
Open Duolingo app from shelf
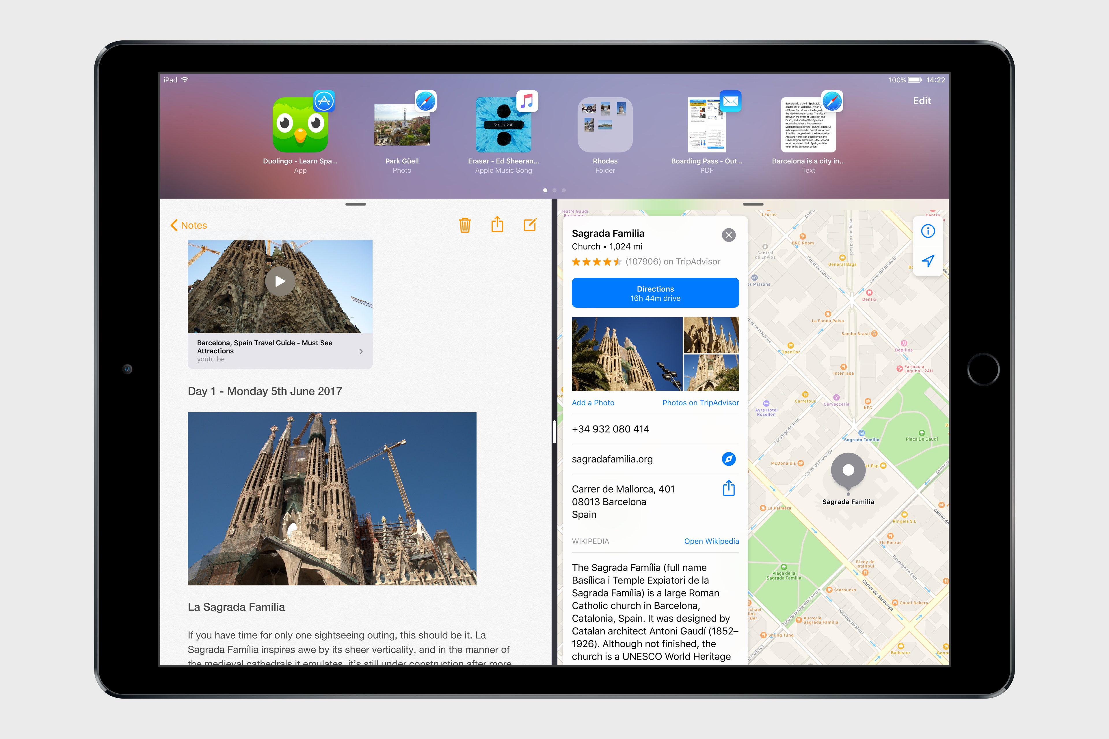tap(300, 125)
